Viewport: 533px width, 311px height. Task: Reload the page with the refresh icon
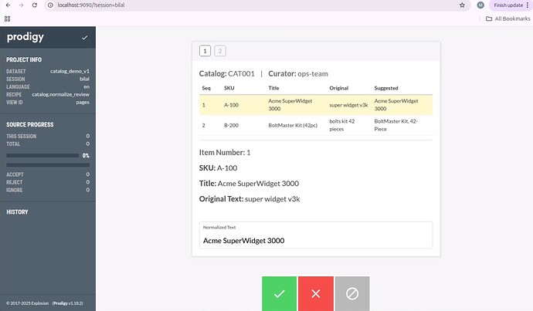[34, 5]
